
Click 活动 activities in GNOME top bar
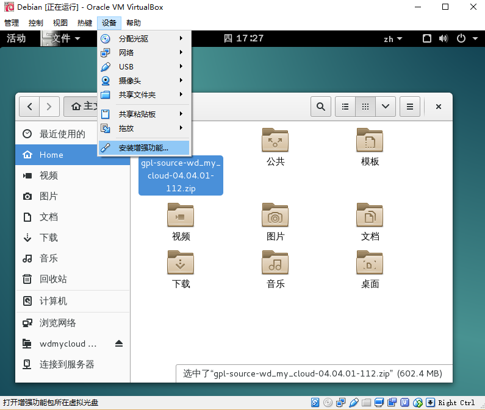coord(16,38)
